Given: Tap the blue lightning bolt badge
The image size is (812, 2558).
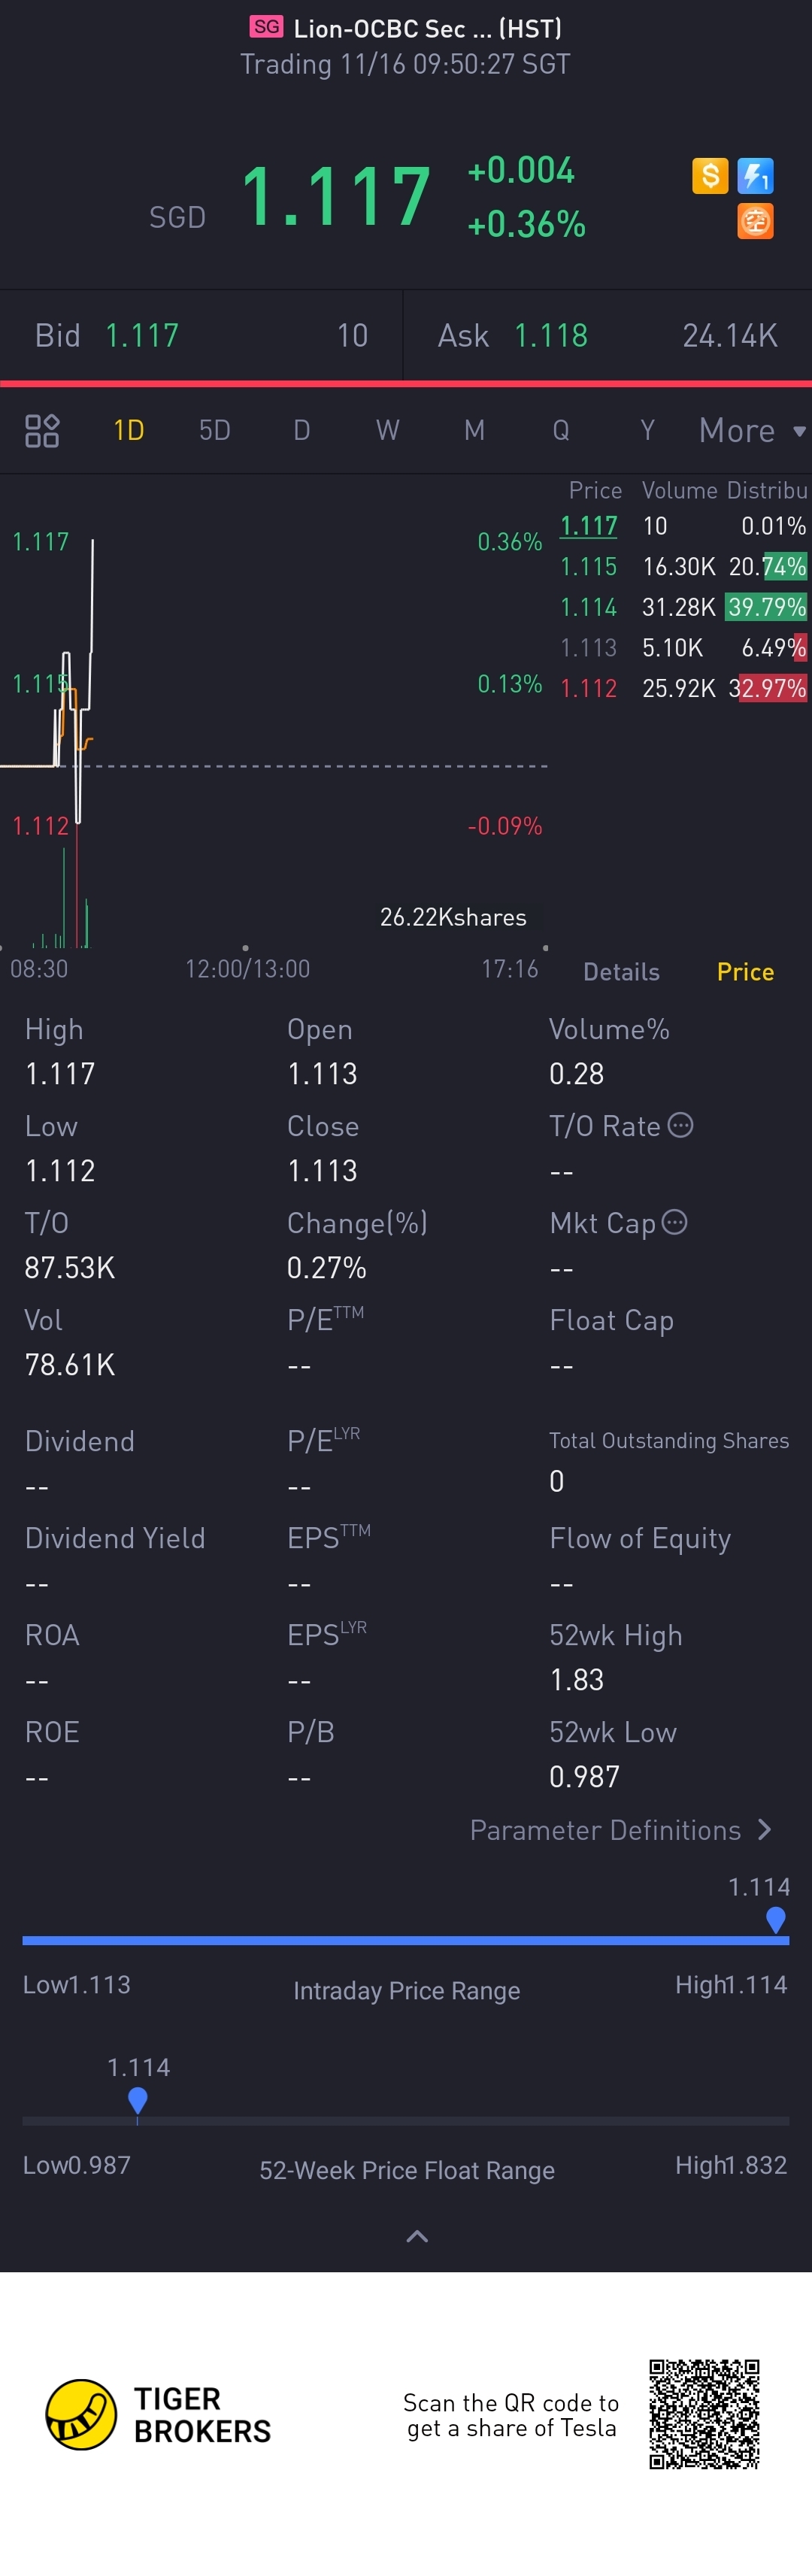Looking at the screenshot, I should pyautogui.click(x=756, y=176).
